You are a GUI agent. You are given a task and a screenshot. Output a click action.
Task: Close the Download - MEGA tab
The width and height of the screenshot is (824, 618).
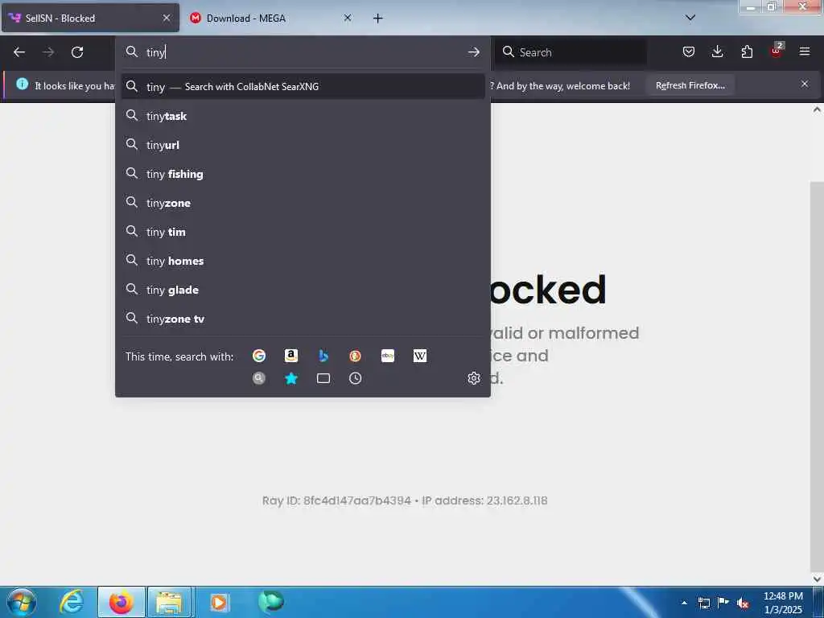348,18
